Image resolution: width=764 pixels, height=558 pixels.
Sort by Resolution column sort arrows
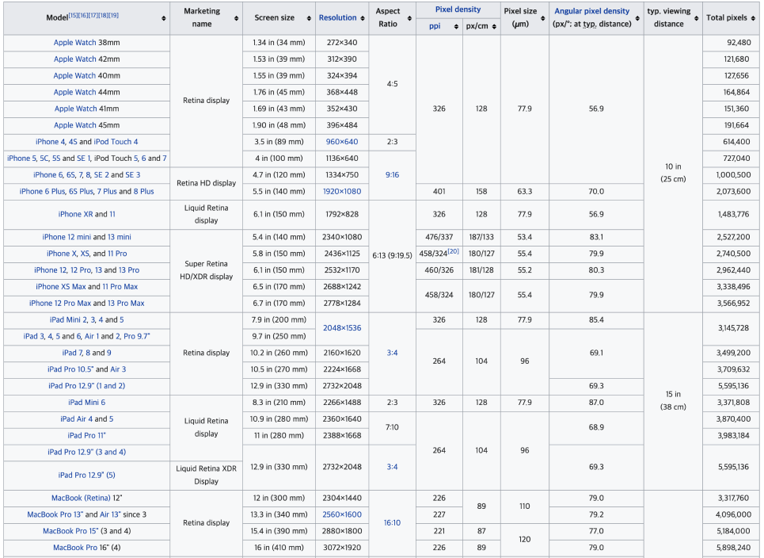[x=363, y=18]
